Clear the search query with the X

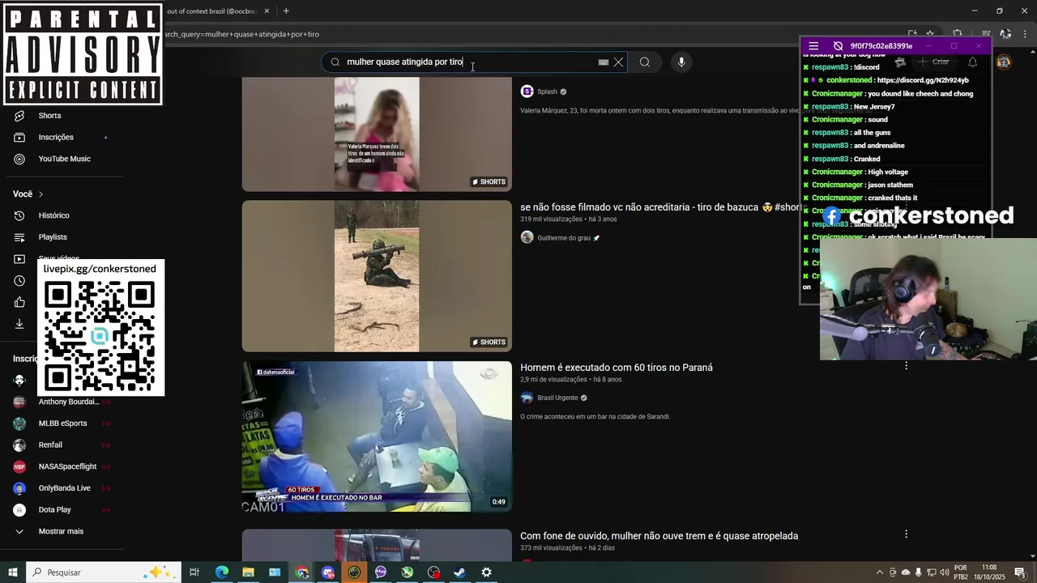618,62
